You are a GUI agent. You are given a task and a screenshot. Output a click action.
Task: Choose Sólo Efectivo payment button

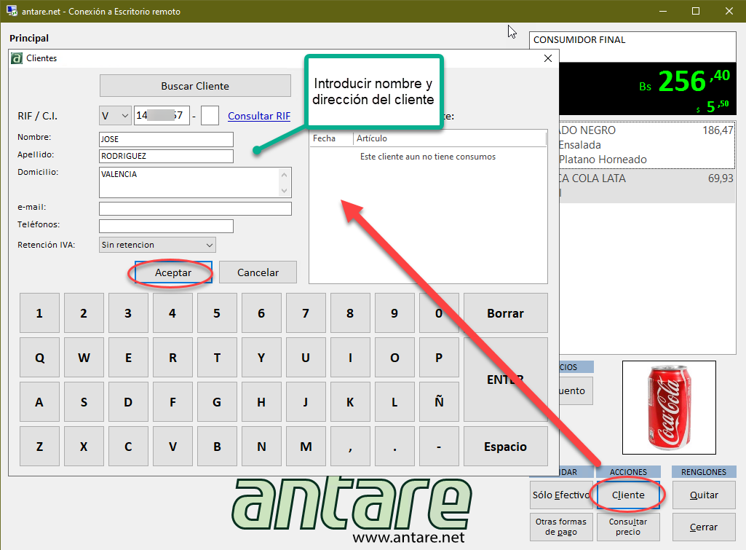[x=560, y=495]
